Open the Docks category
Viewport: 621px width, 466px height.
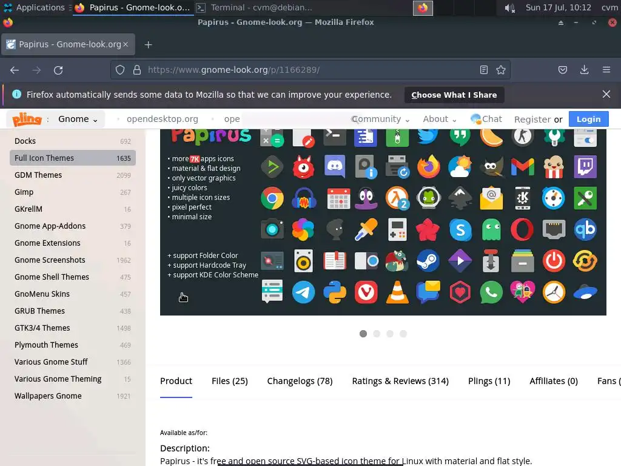pos(73,141)
